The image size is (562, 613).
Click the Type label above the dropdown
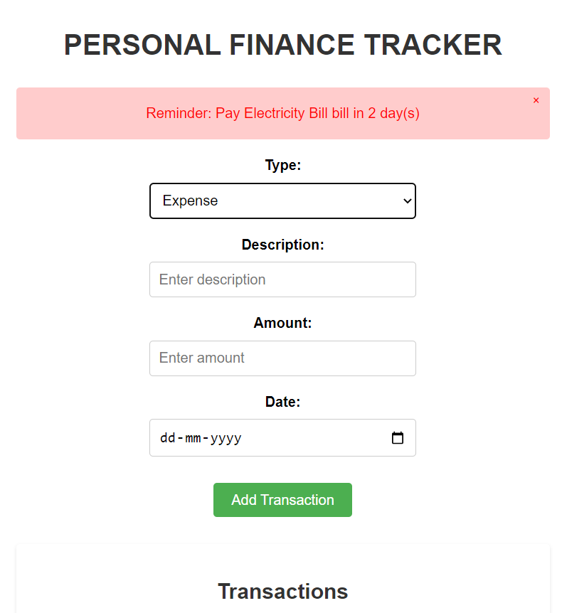(x=282, y=164)
